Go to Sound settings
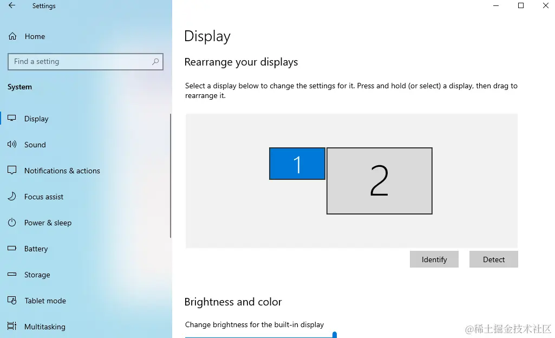Screen dimensions: 555x338 pyautogui.click(x=35, y=145)
